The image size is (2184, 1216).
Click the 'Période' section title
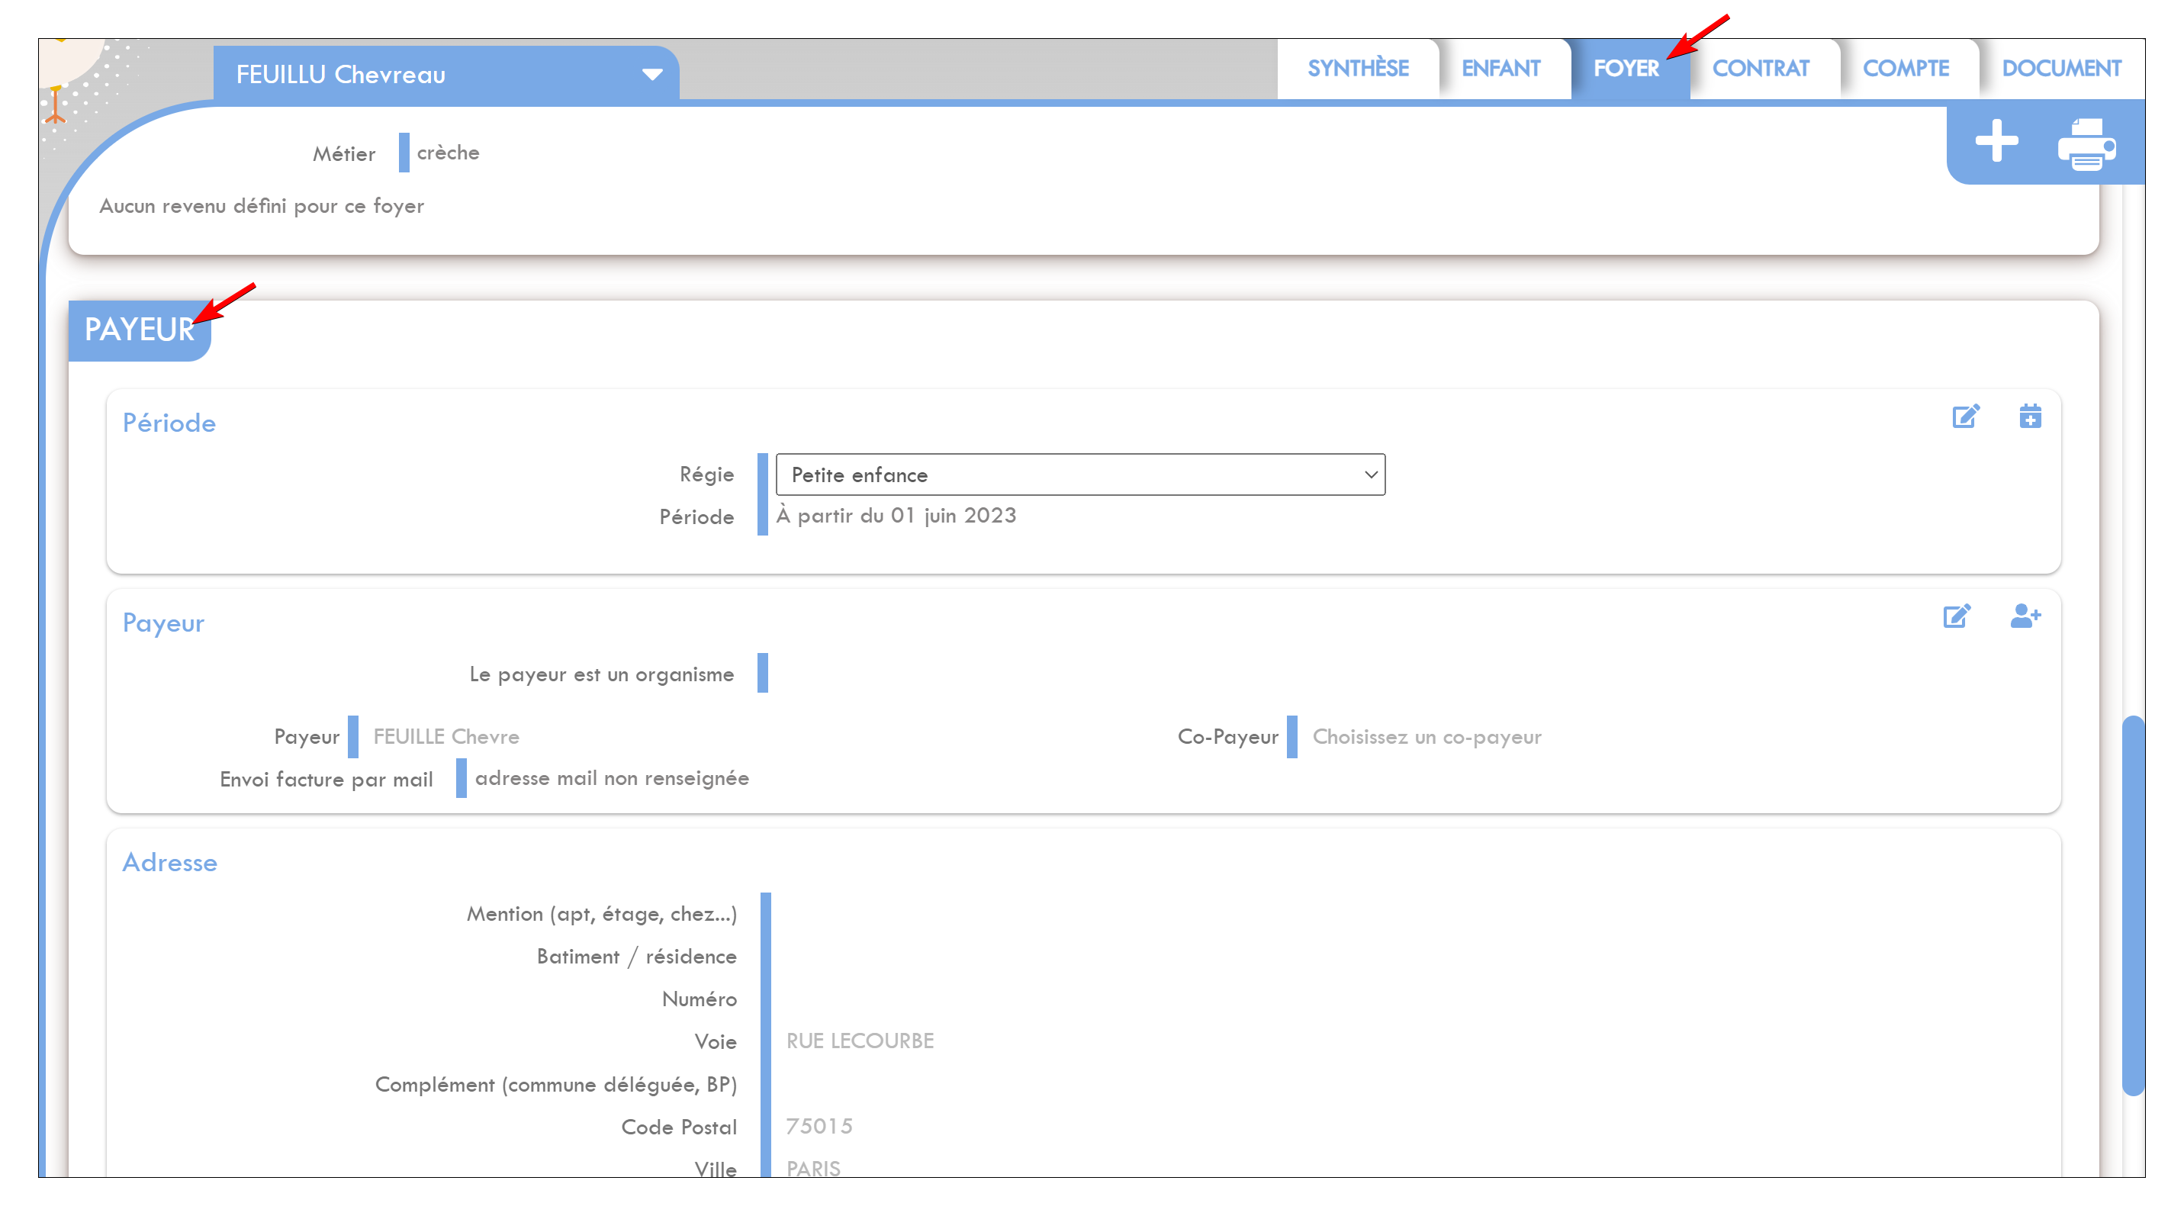click(169, 423)
